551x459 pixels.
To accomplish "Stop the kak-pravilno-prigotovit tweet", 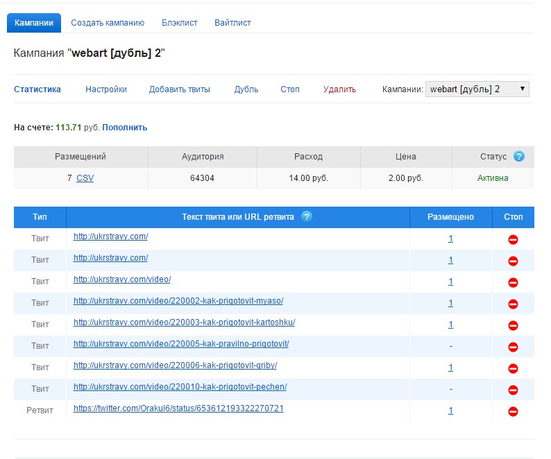I will 513,347.
